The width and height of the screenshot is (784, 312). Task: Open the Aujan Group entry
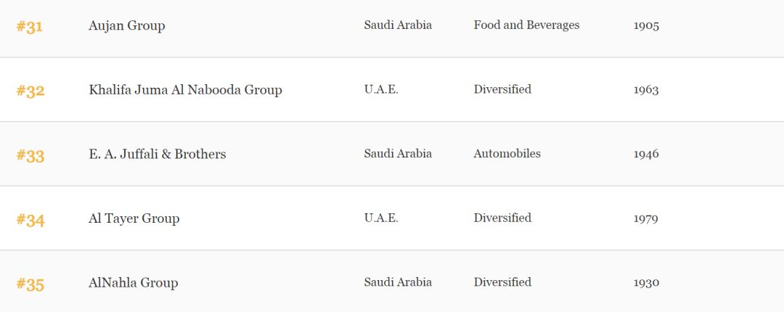coord(126,25)
